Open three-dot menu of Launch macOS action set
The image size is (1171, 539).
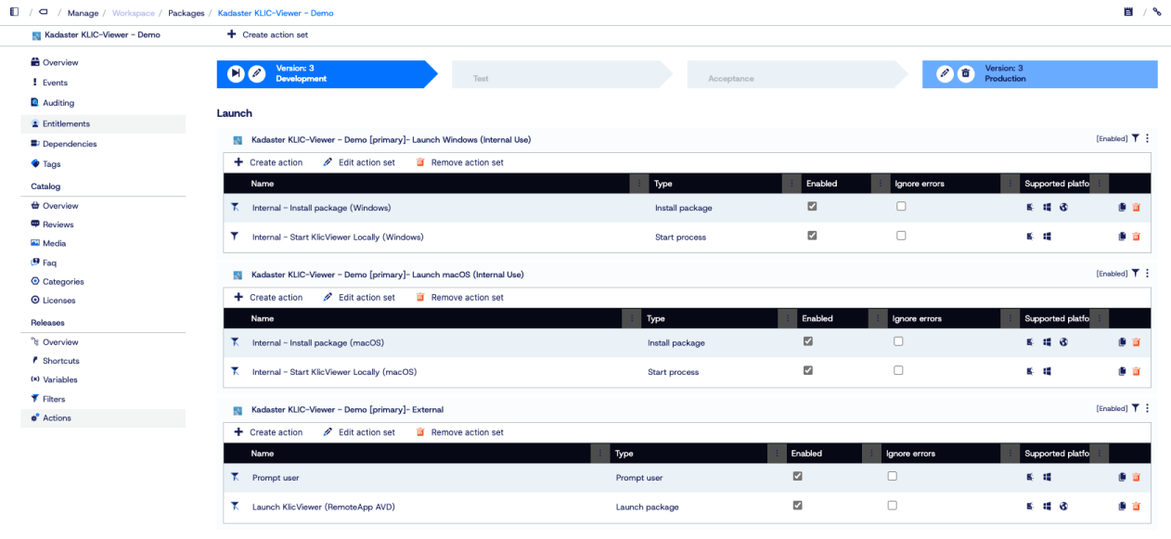point(1147,274)
